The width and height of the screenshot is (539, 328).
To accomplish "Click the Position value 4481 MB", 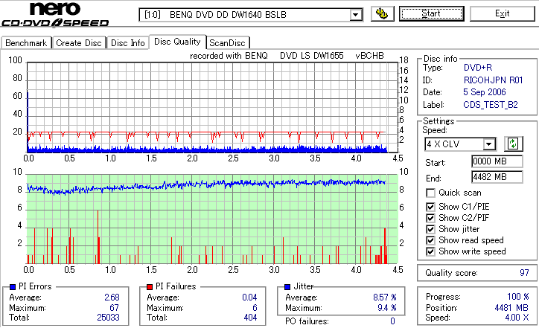I will click(x=511, y=308).
